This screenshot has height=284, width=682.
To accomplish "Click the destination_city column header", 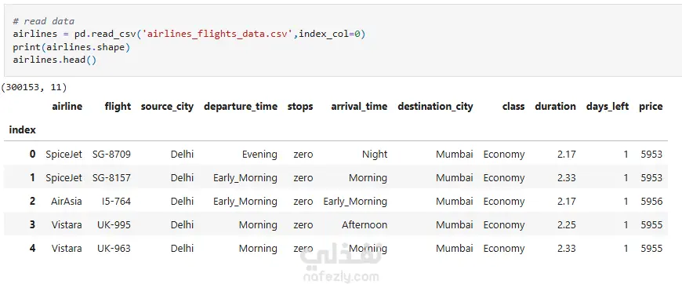I will pyautogui.click(x=435, y=107).
